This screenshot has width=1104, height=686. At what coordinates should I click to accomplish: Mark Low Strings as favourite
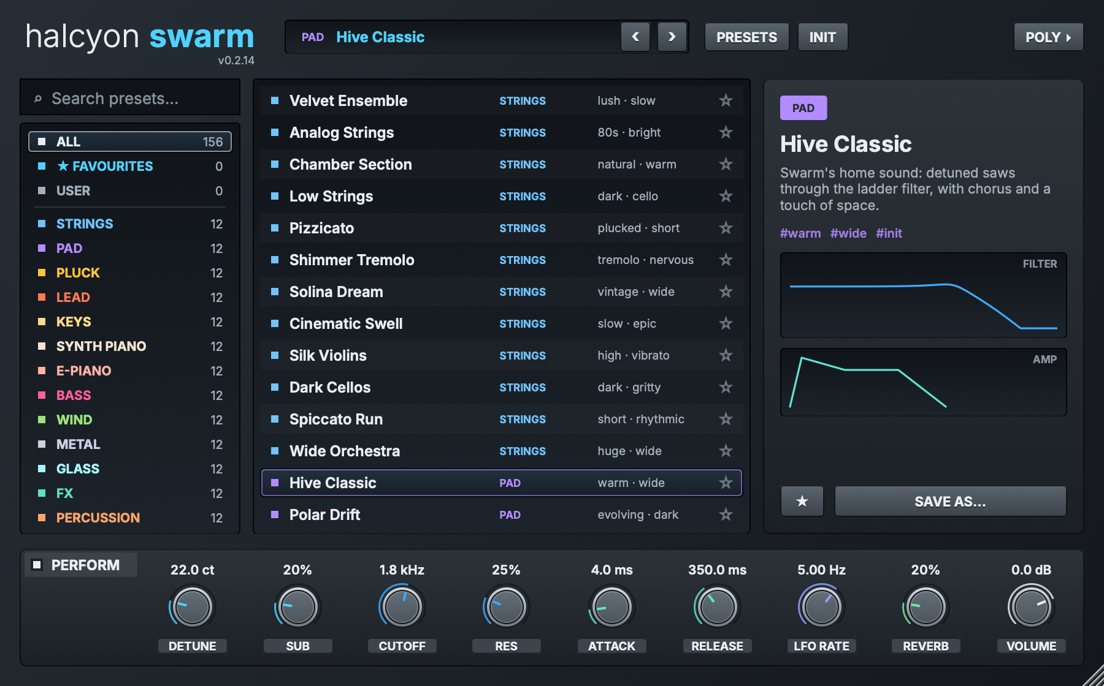(x=726, y=196)
